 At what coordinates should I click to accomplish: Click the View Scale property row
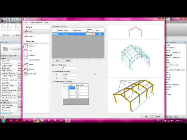11,61
